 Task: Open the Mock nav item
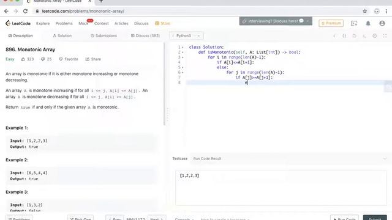83,23
